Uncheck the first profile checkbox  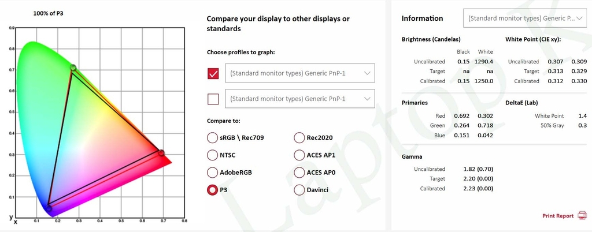(213, 73)
